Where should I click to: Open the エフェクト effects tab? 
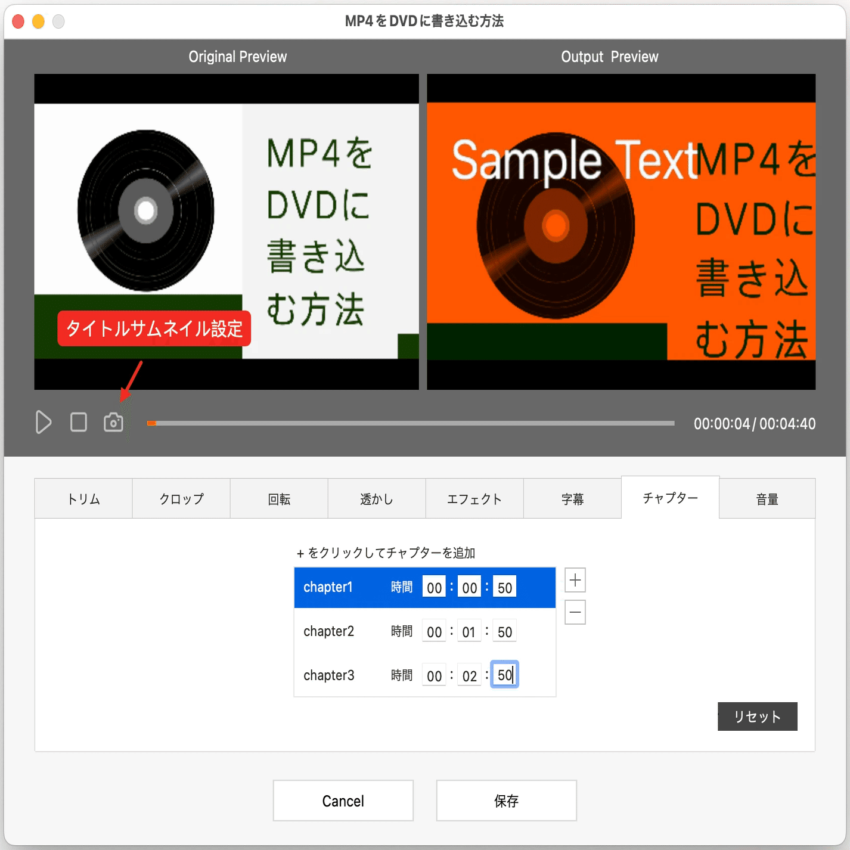click(x=474, y=498)
